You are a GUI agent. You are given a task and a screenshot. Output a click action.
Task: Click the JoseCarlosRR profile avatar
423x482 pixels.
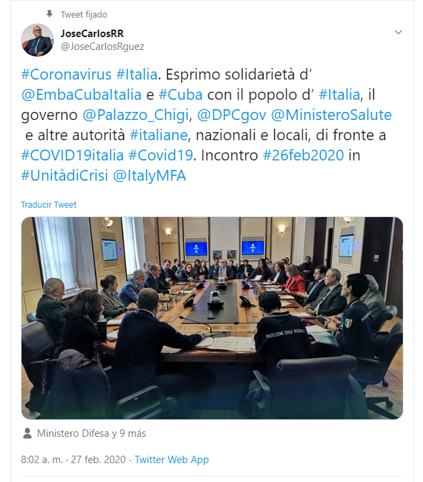coord(37,40)
